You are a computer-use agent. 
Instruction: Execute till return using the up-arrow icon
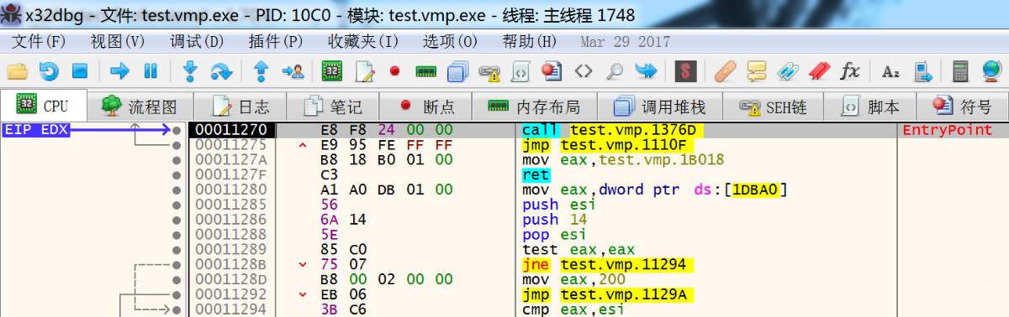[x=261, y=71]
